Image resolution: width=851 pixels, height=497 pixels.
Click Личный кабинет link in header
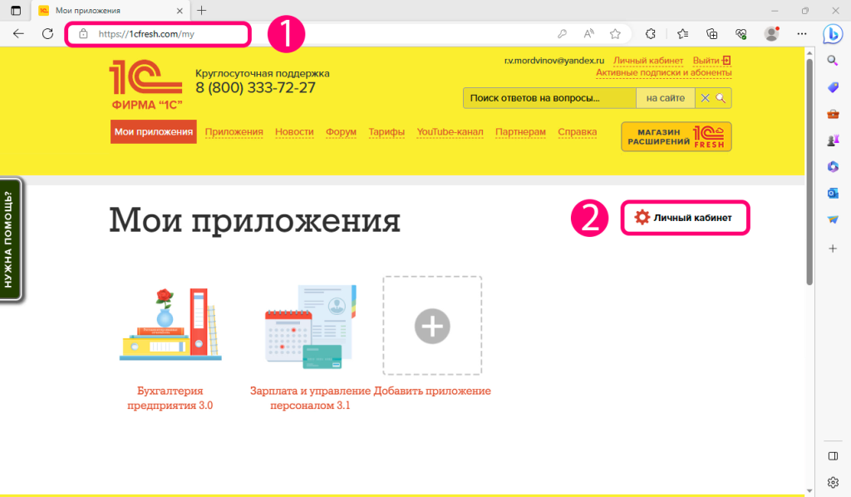pyautogui.click(x=648, y=61)
